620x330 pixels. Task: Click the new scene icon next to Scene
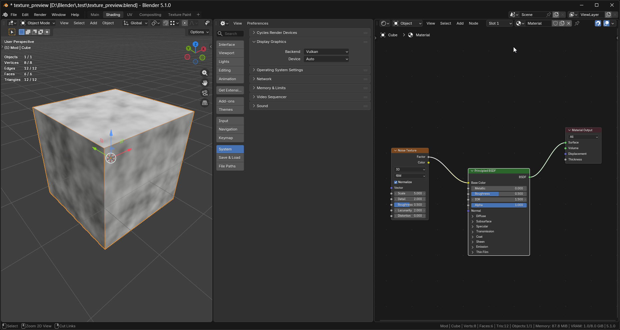tap(556, 15)
